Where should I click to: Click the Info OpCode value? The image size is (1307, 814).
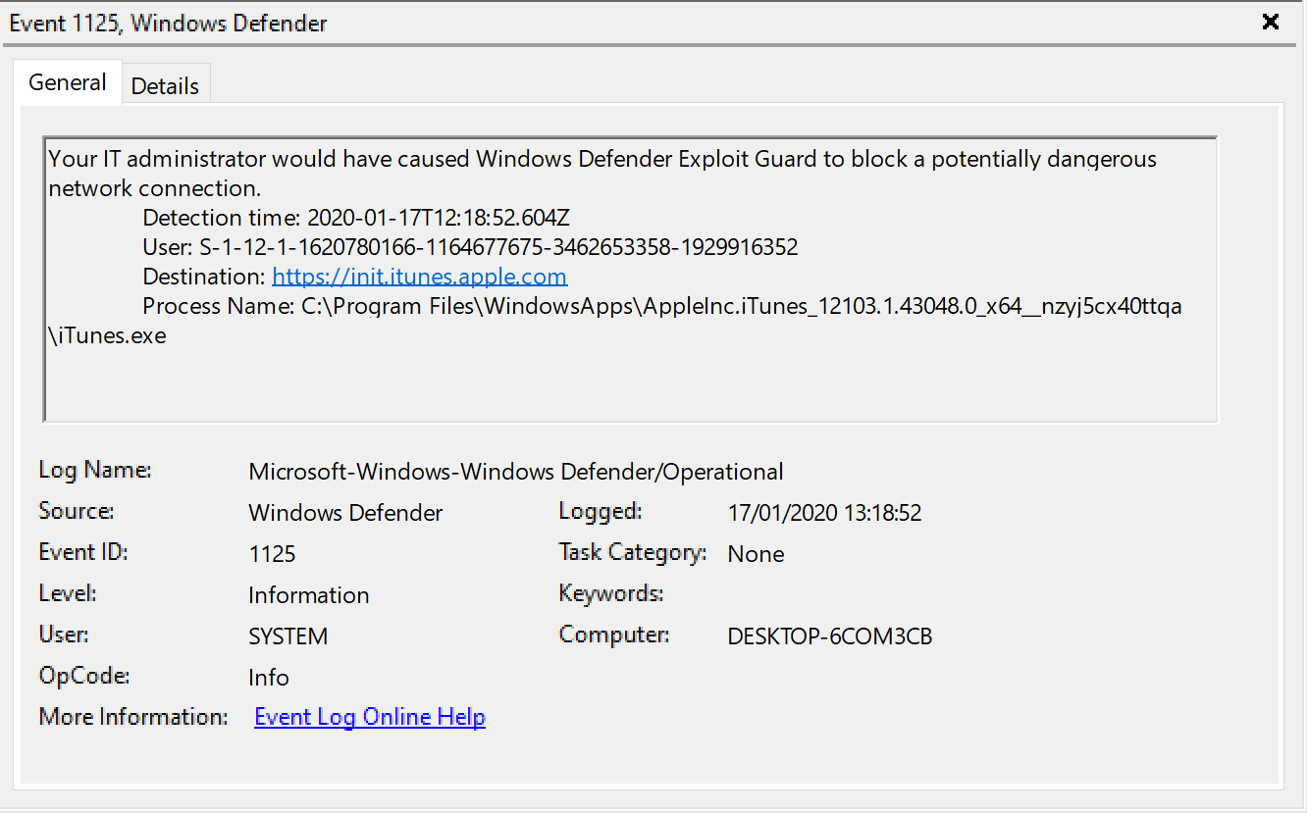pos(268,677)
